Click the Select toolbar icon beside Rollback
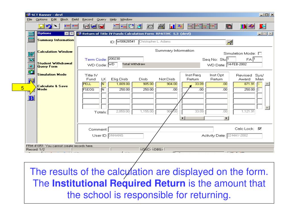Screen dimensions: 291x218 tap(56, 26)
